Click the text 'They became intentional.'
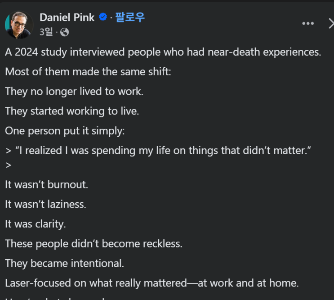 coord(64,264)
